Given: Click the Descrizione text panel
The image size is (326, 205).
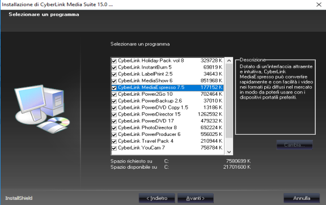Looking at the screenshot, I should [x=276, y=97].
